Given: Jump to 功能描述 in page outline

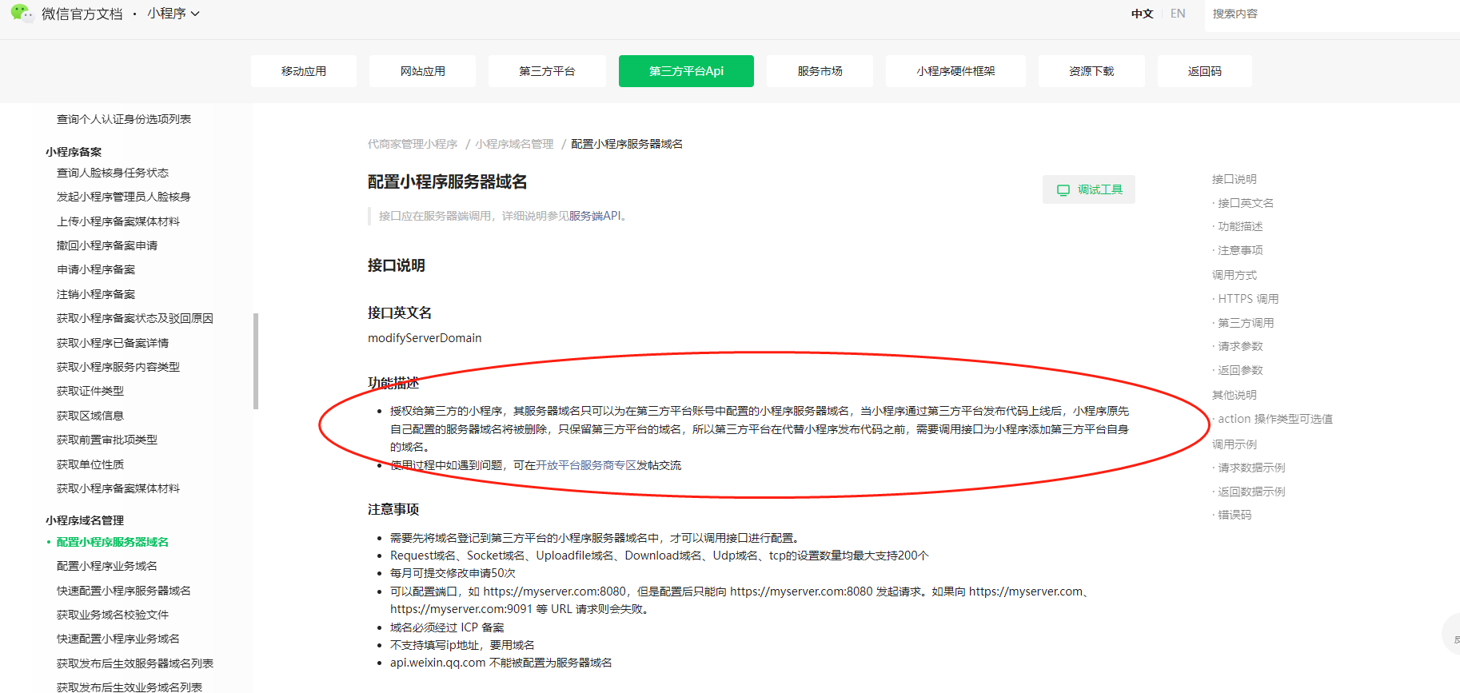Looking at the screenshot, I should click(1240, 226).
